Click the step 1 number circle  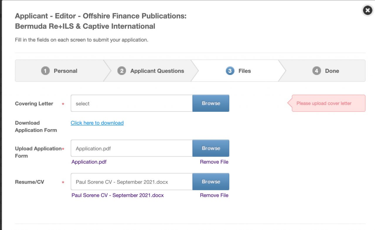tap(45, 71)
